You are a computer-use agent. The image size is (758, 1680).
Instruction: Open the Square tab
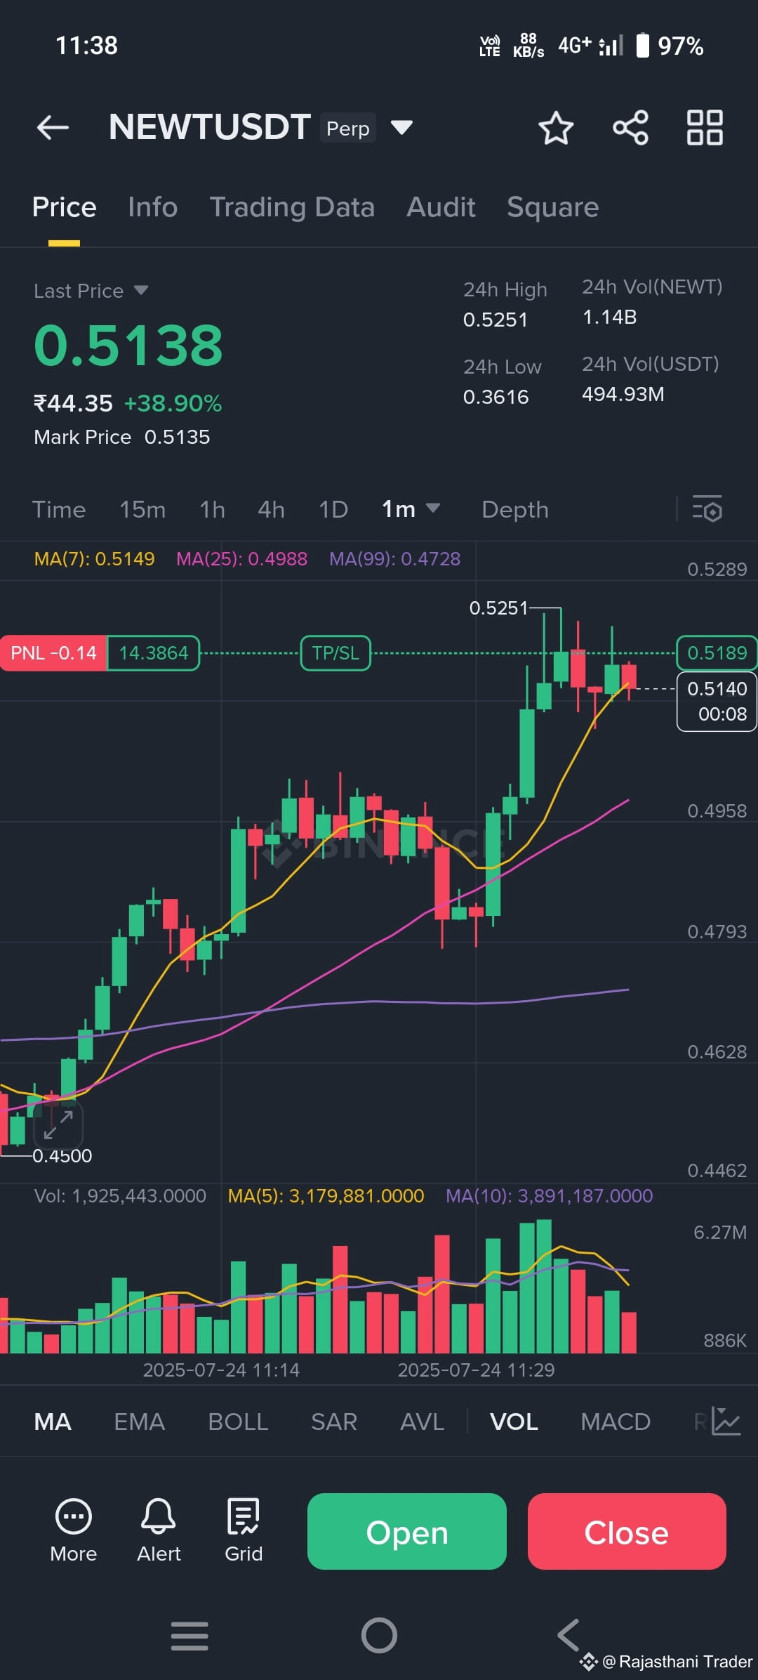(553, 207)
